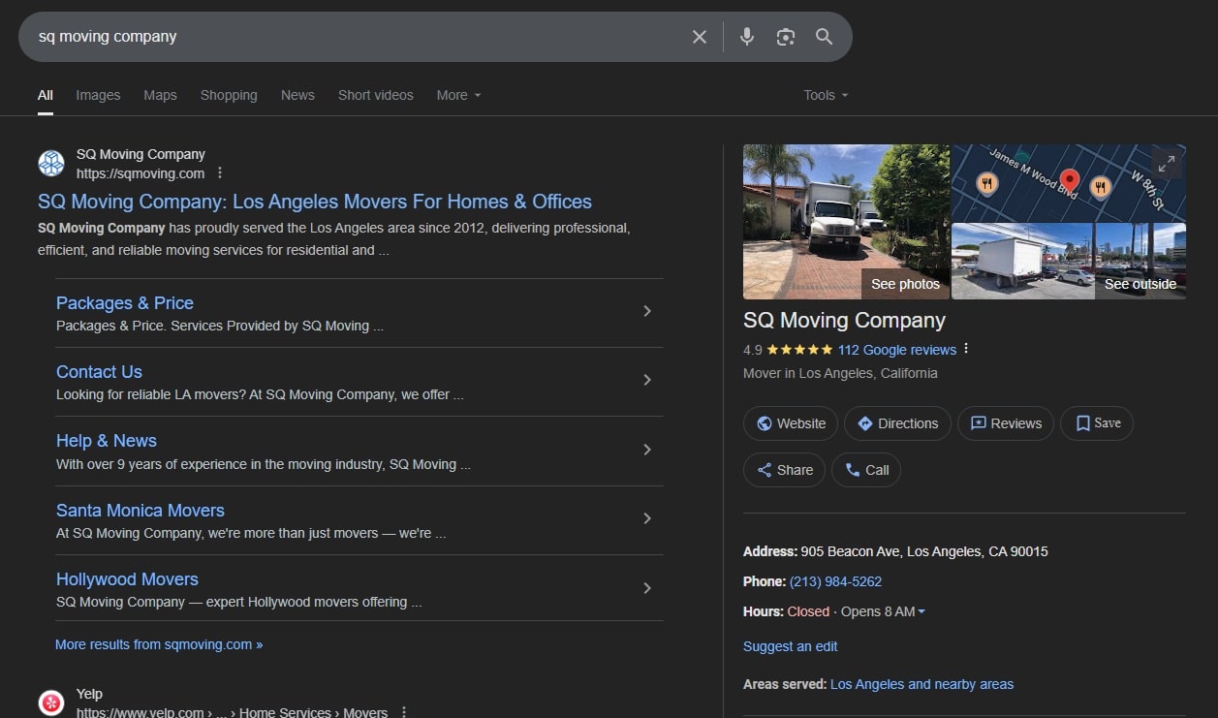Expand the map with the fullscreen icon
The height and width of the screenshot is (718, 1218).
coord(1167,163)
